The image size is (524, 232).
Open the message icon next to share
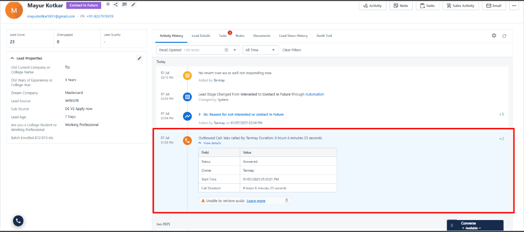(125, 4)
